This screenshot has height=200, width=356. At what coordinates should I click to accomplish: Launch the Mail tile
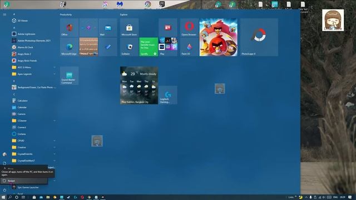click(x=108, y=27)
